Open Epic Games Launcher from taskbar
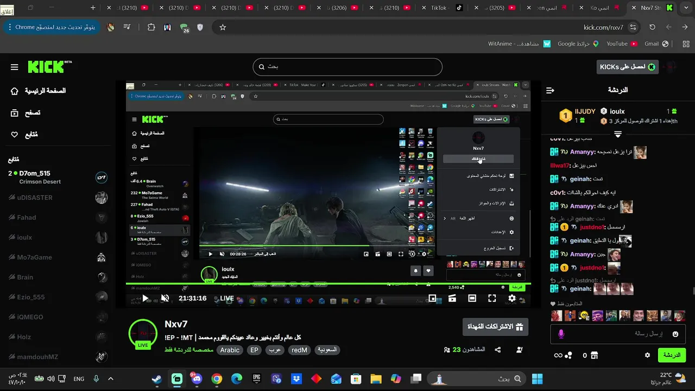695x391 pixels. click(x=256, y=379)
